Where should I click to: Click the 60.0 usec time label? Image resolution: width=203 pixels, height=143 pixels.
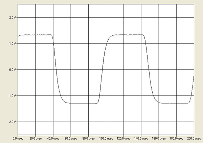(x=71, y=138)
